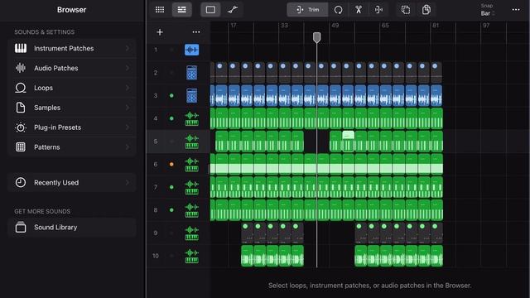This screenshot has height=298, width=530.
Task: Click the Browser panel title
Action: [x=72, y=10]
